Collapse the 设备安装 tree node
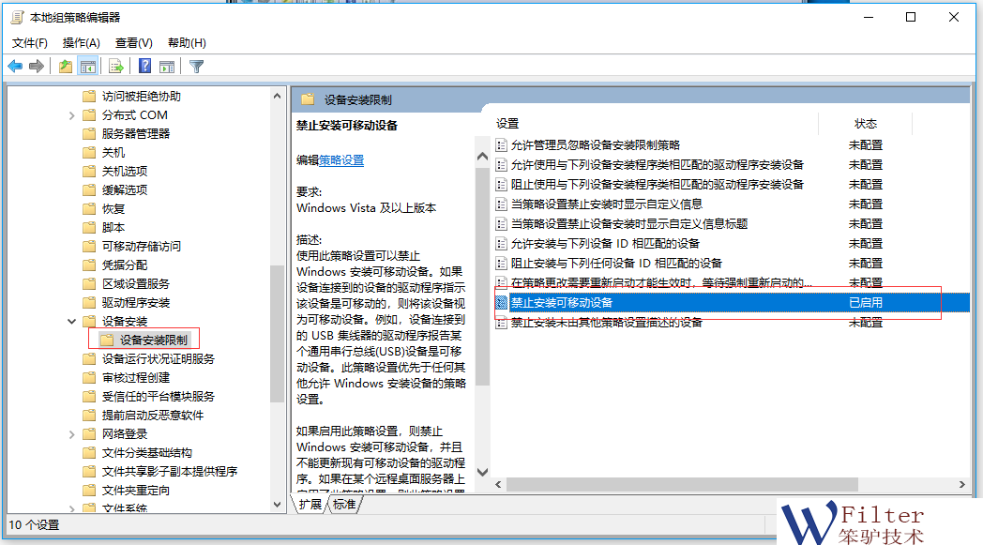The height and width of the screenshot is (545, 983). pos(72,322)
